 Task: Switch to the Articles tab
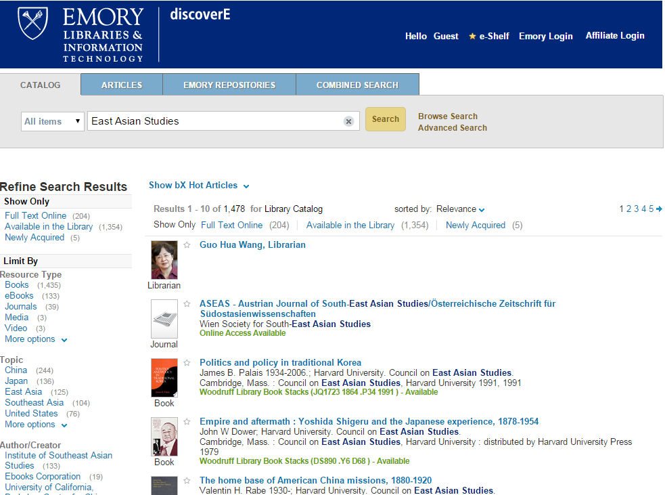click(x=122, y=85)
